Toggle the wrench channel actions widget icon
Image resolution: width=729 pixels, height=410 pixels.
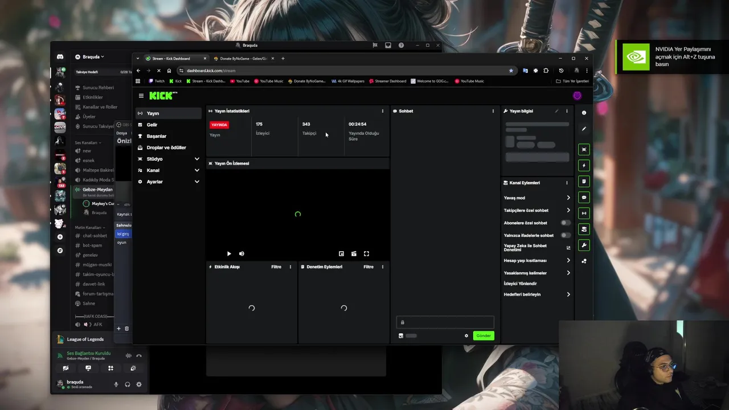(584, 245)
